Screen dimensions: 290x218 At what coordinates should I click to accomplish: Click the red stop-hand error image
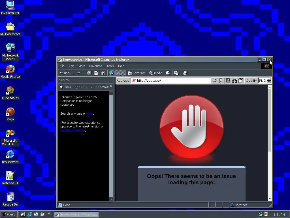pyautogui.click(x=192, y=127)
